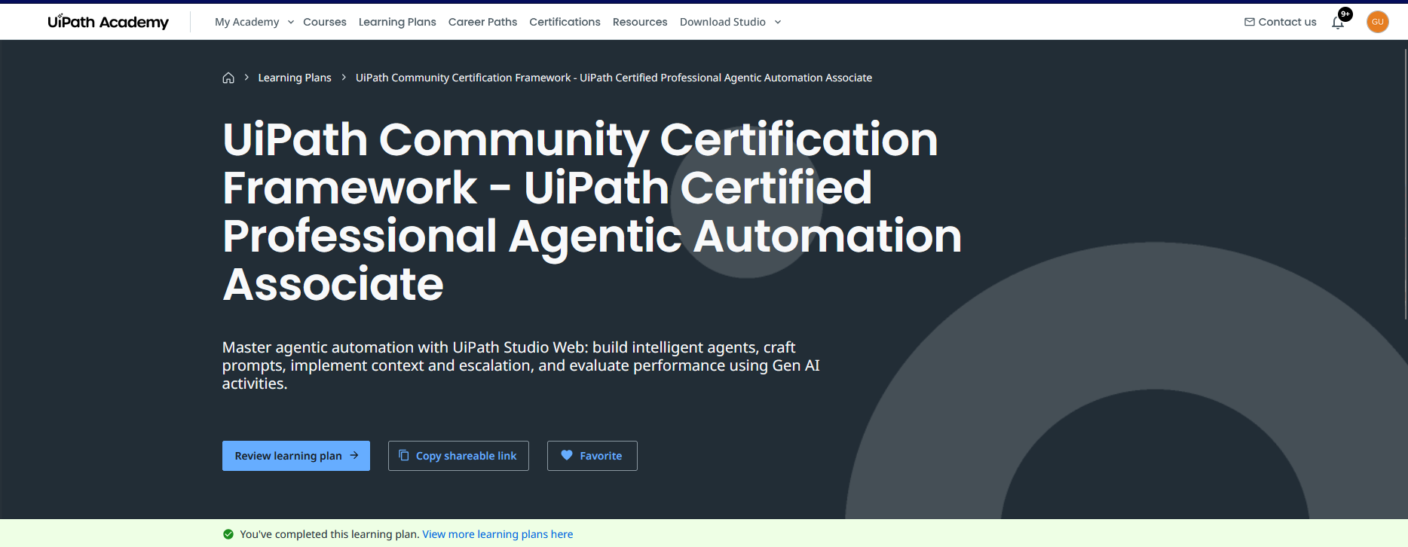Screen dimensions: 1408x547
Task: Open the Courses menu item
Action: point(325,22)
